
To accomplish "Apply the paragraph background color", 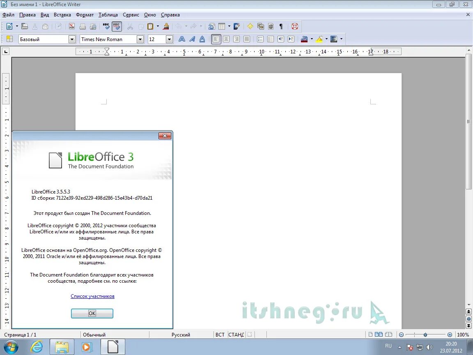I will point(334,39).
